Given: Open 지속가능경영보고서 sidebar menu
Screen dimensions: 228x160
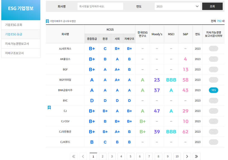Looking at the screenshot, I should 21,44.
